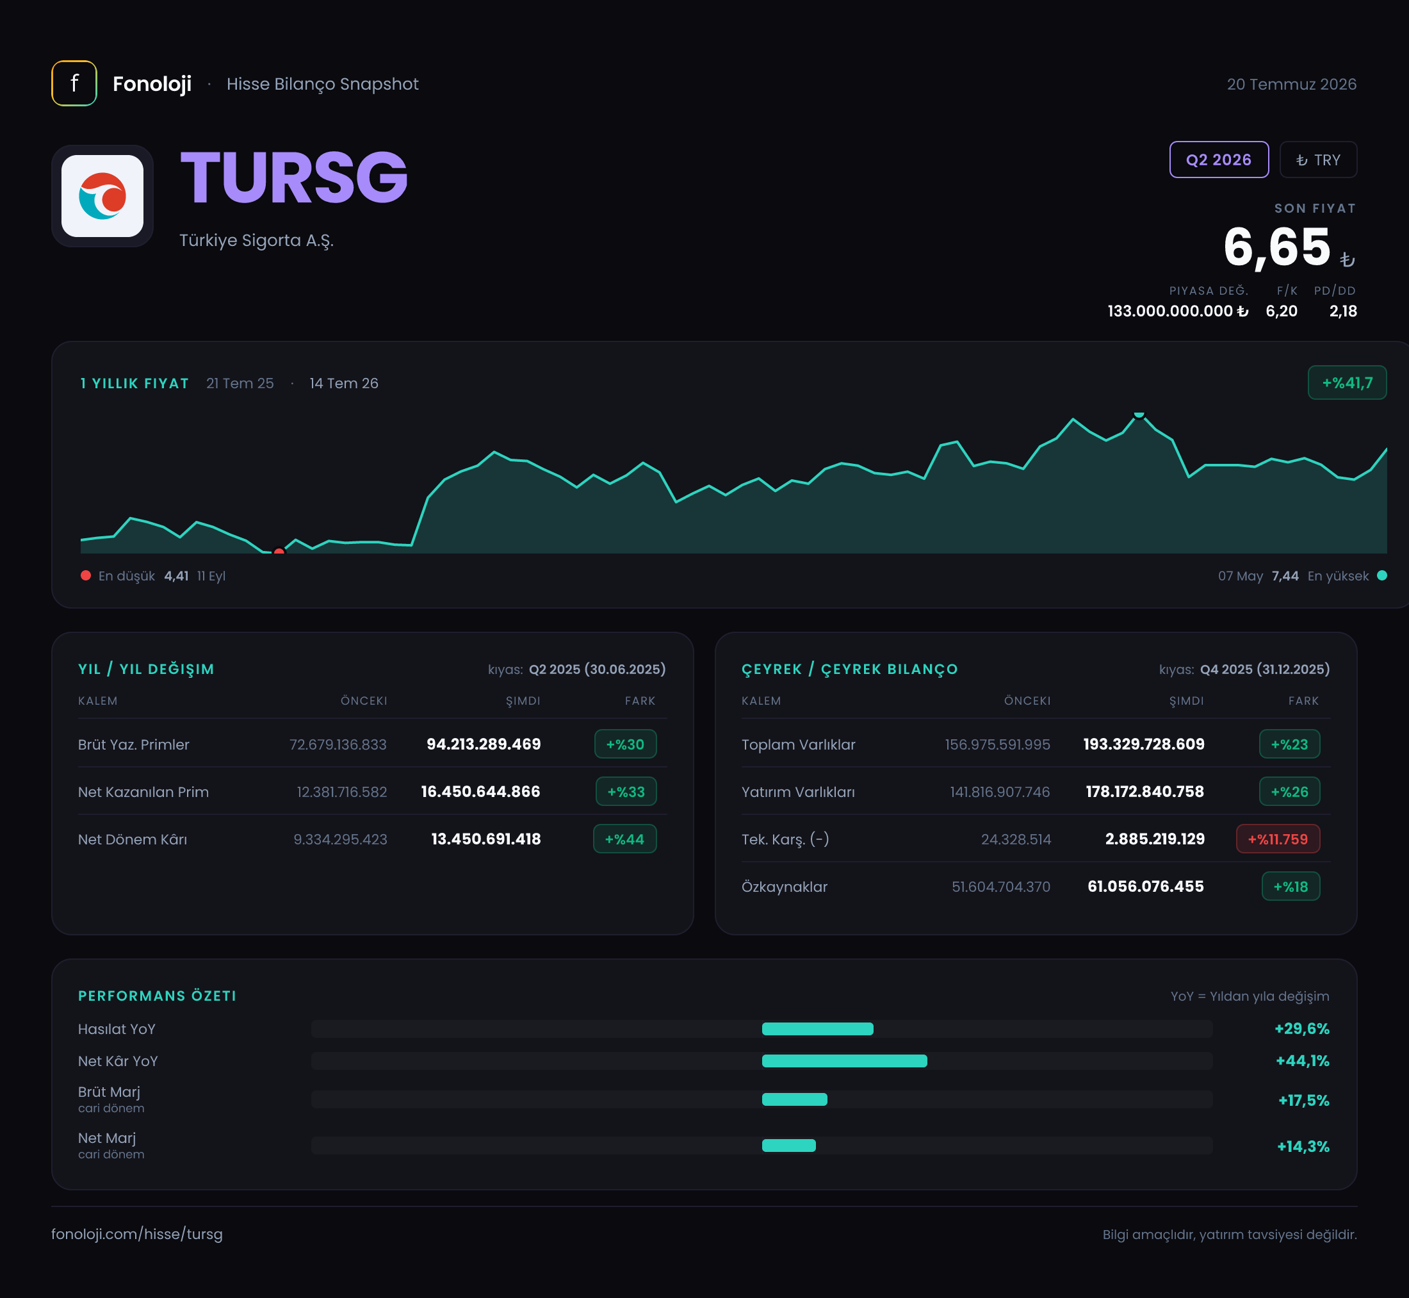Click the Q2 2025 (30.06.2025) comparison label
Screen dimensions: 1409x1298
[597, 670]
